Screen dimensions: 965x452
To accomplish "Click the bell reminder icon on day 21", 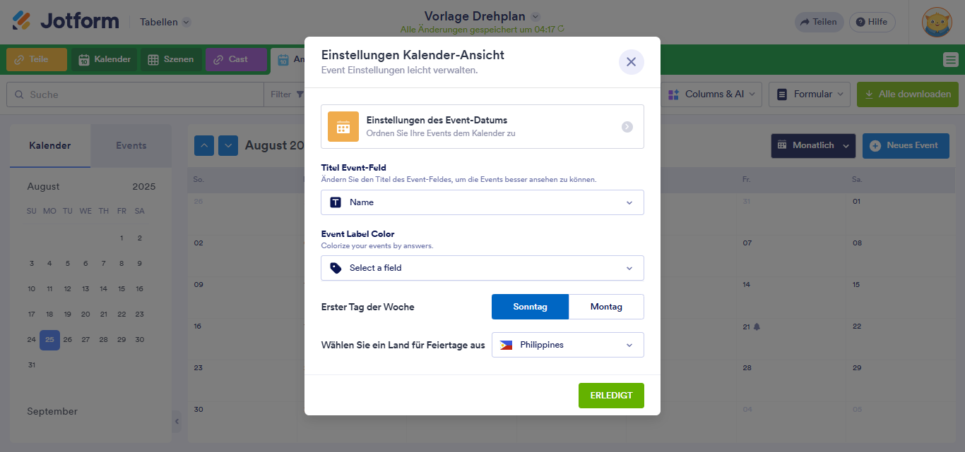I will click(757, 326).
